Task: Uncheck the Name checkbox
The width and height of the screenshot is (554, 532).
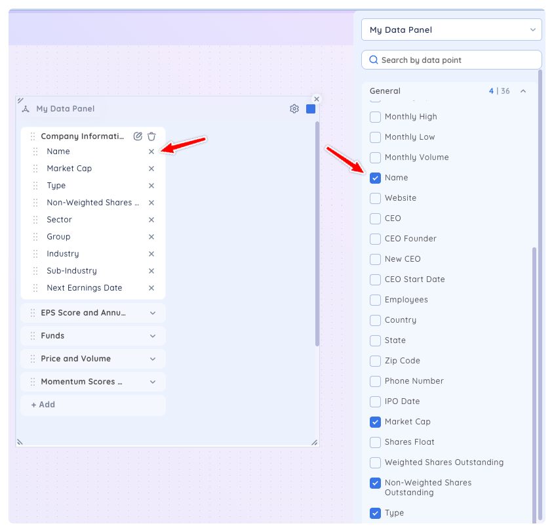Action: 375,178
